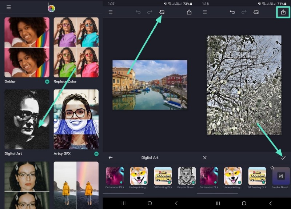The image size is (291, 209).
Task: Tap the BeFunky logo on the left screen
Action: [51, 8]
